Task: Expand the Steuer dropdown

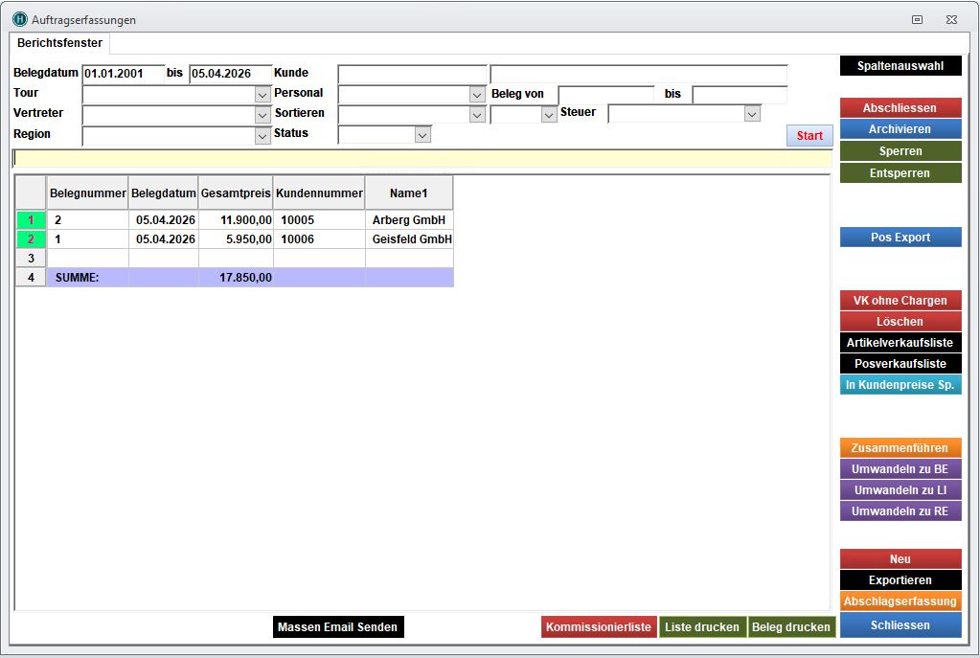Action: pos(752,114)
